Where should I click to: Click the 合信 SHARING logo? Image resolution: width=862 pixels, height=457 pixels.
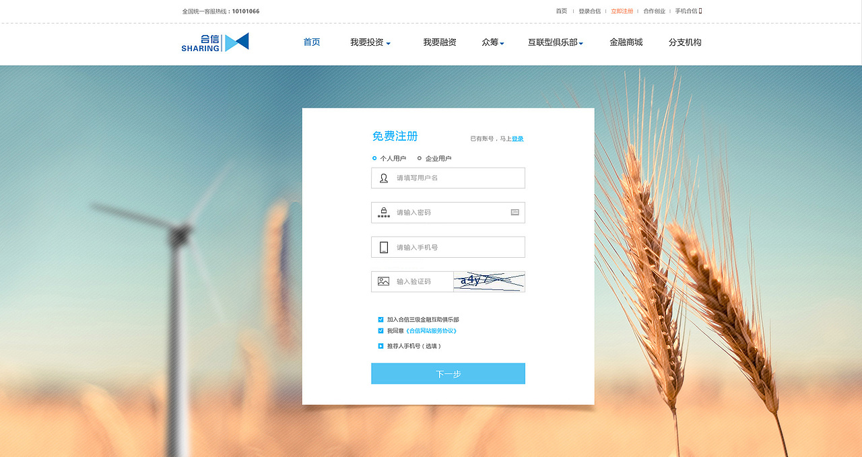[x=215, y=42]
